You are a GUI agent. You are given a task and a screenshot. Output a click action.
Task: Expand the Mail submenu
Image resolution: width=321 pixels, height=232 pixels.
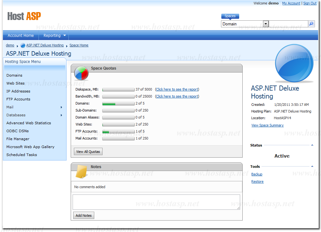[x=61, y=107]
